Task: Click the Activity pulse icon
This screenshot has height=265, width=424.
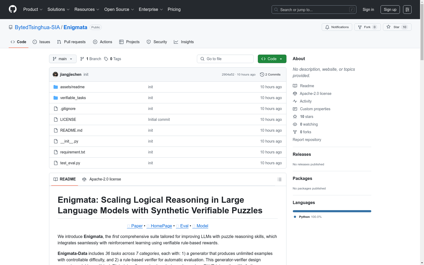Action: click(x=295, y=101)
